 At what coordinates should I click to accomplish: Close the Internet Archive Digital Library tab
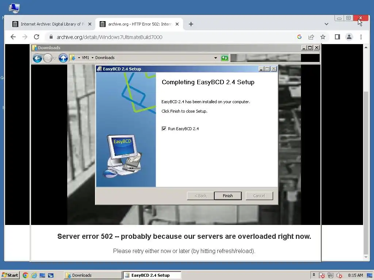coord(90,24)
